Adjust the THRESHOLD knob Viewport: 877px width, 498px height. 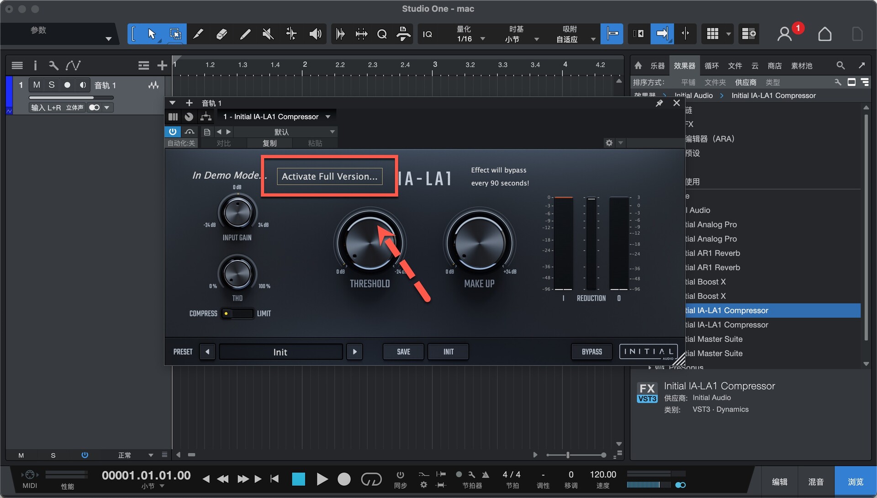click(x=370, y=242)
